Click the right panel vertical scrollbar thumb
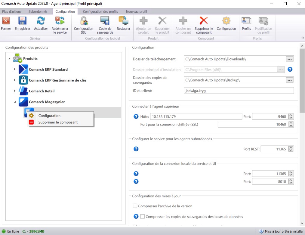This screenshot has height=235, width=305. coord(302,81)
